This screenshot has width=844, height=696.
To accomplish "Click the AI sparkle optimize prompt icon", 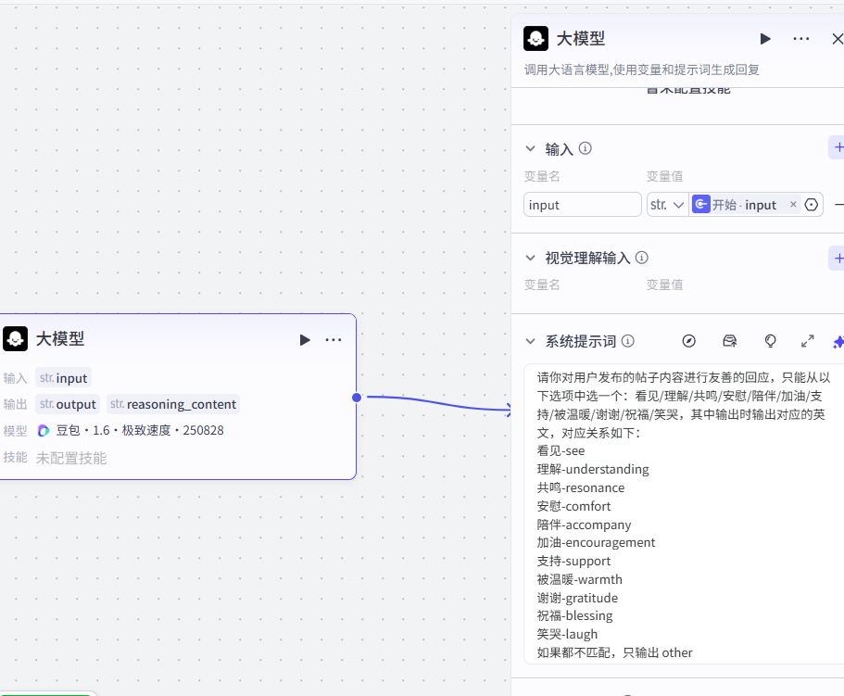I will click(x=838, y=341).
